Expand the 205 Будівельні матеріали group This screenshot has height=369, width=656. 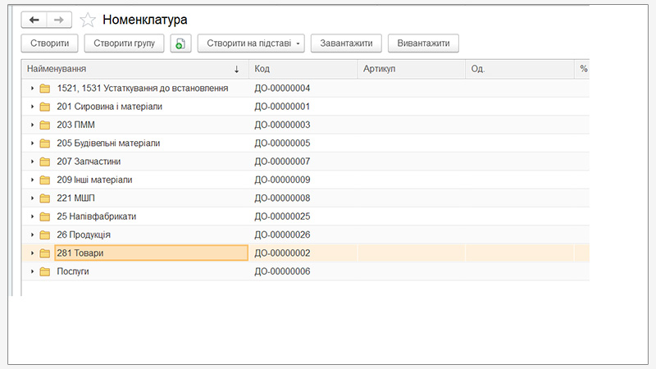click(32, 143)
